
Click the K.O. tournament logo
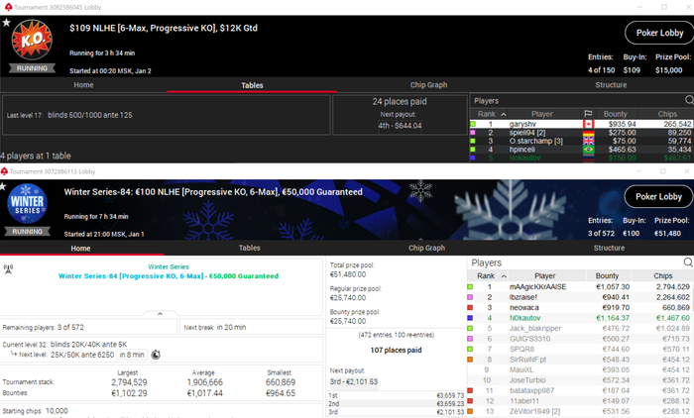32,40
